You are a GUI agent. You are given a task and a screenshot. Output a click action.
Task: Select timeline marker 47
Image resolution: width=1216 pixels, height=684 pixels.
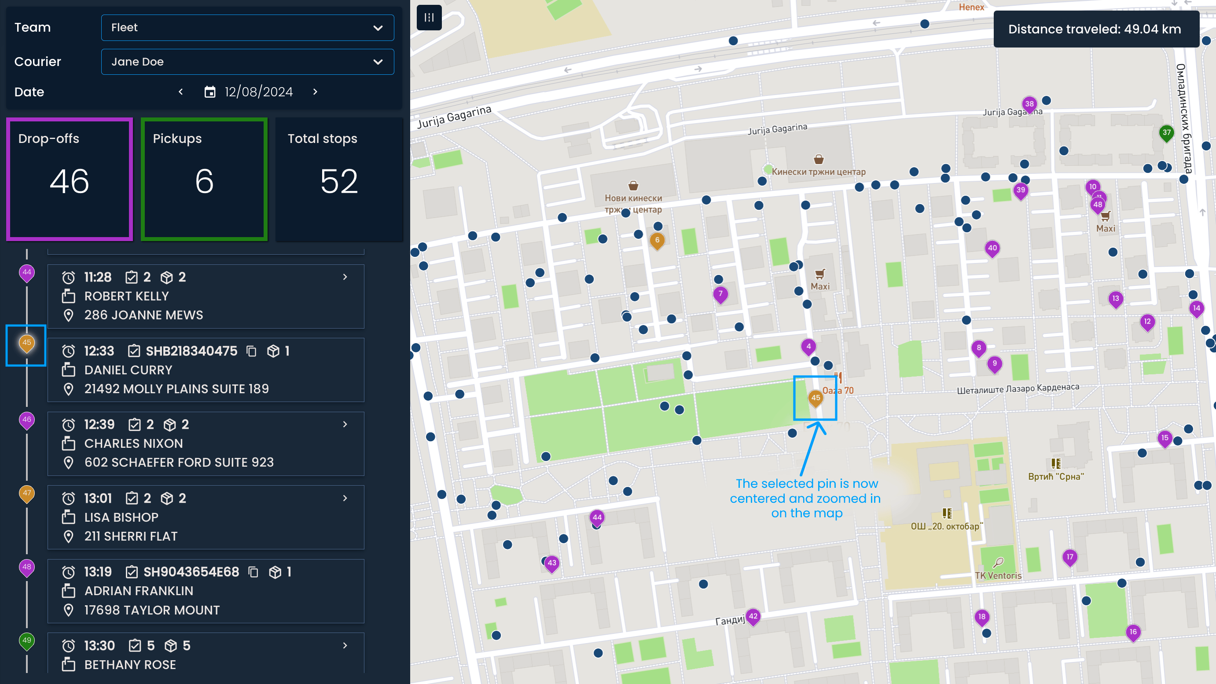pos(27,494)
